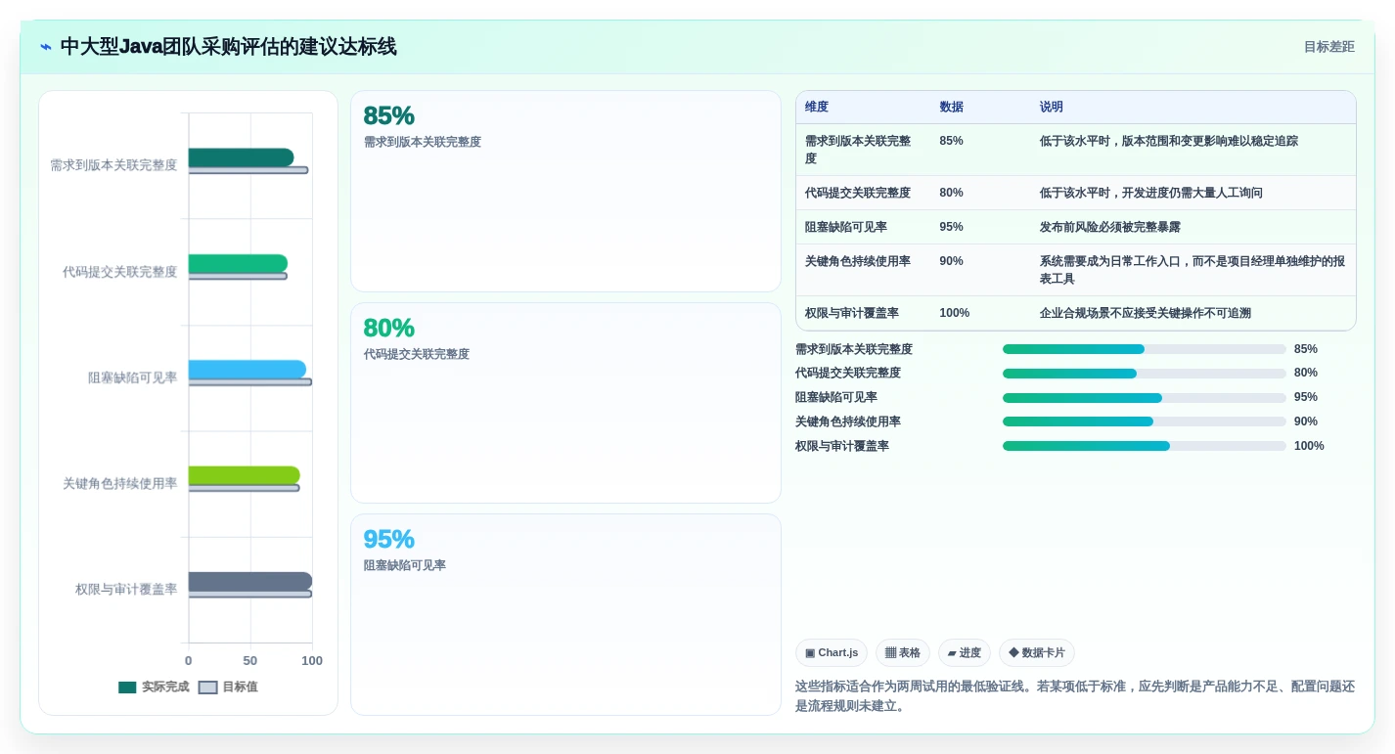This screenshot has height=754, width=1395.
Task: Click the page title 中大型Java团队采购评估的建议达标线
Action: (x=228, y=47)
